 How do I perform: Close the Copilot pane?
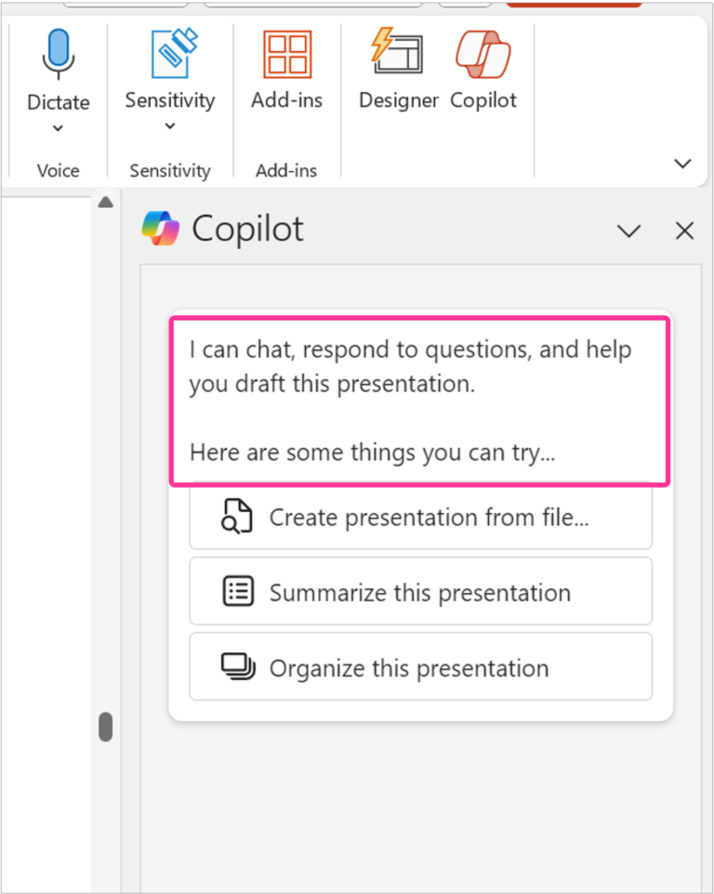684,230
